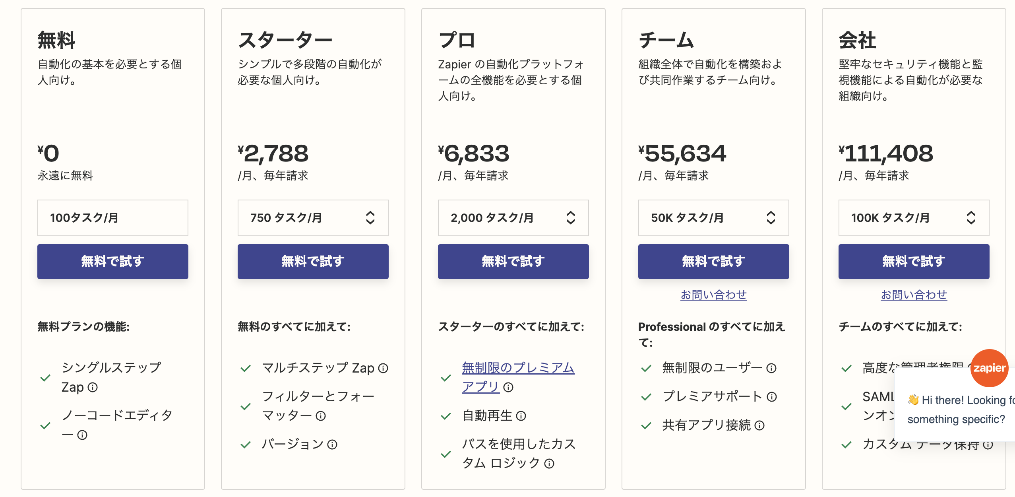Click 無料で試す on the 無料 plan
1015x497 pixels.
(112, 261)
